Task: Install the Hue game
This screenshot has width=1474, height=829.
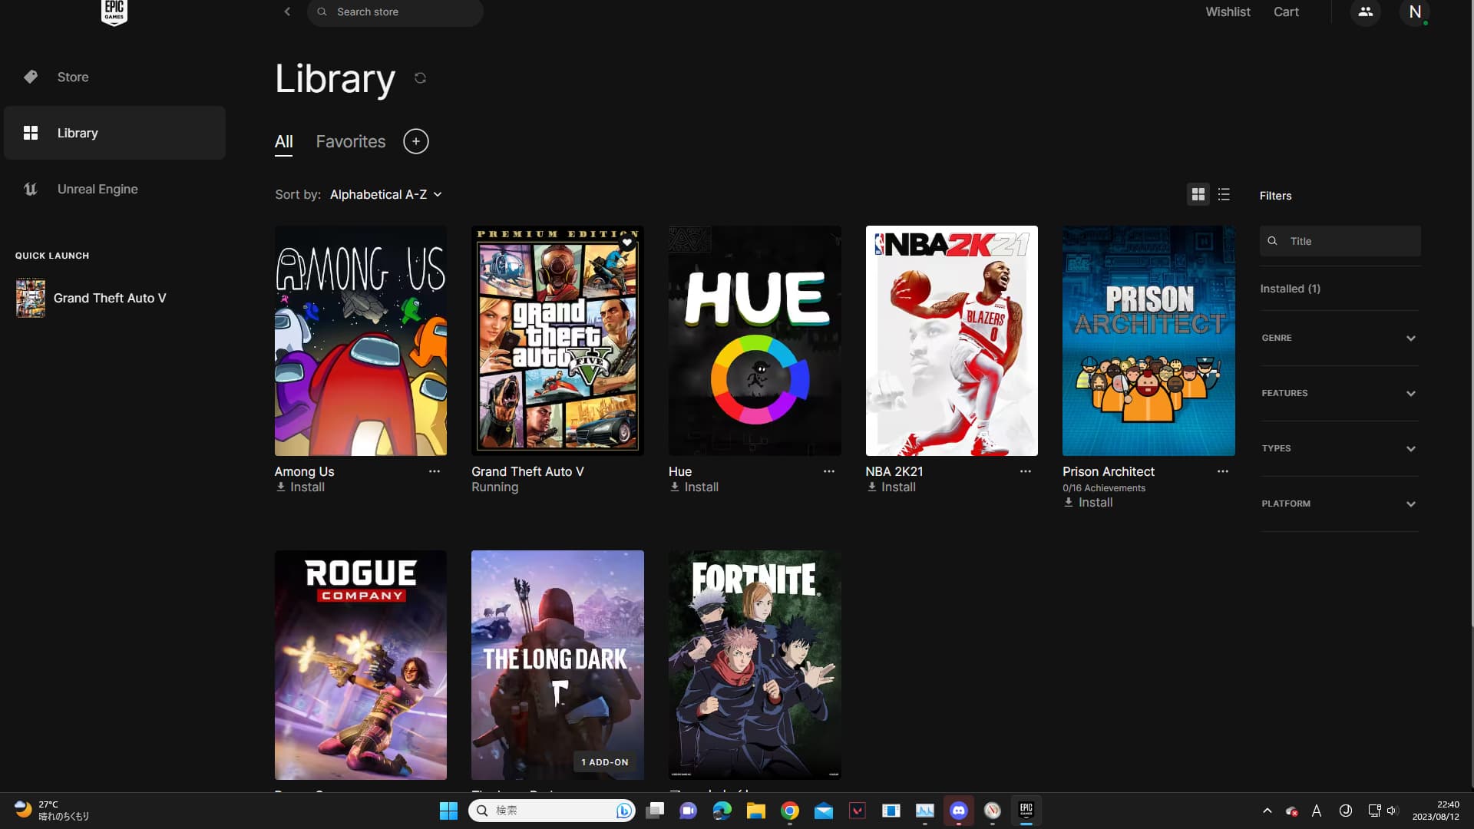Action: tap(694, 487)
